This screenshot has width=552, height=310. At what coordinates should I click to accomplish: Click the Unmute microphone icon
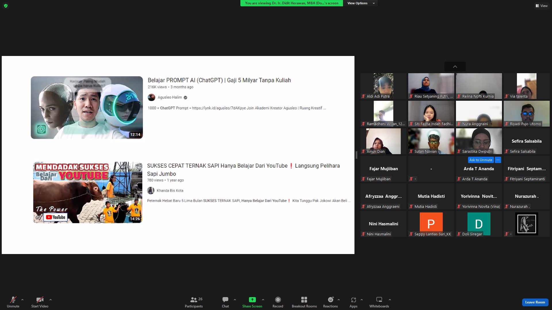click(x=13, y=300)
